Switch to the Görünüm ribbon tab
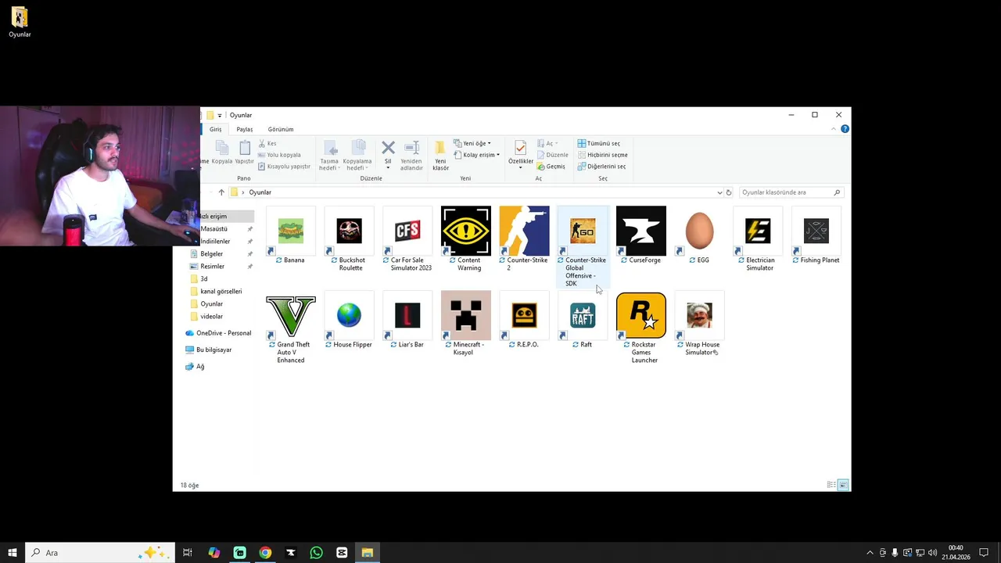Image resolution: width=1001 pixels, height=563 pixels. pos(281,129)
